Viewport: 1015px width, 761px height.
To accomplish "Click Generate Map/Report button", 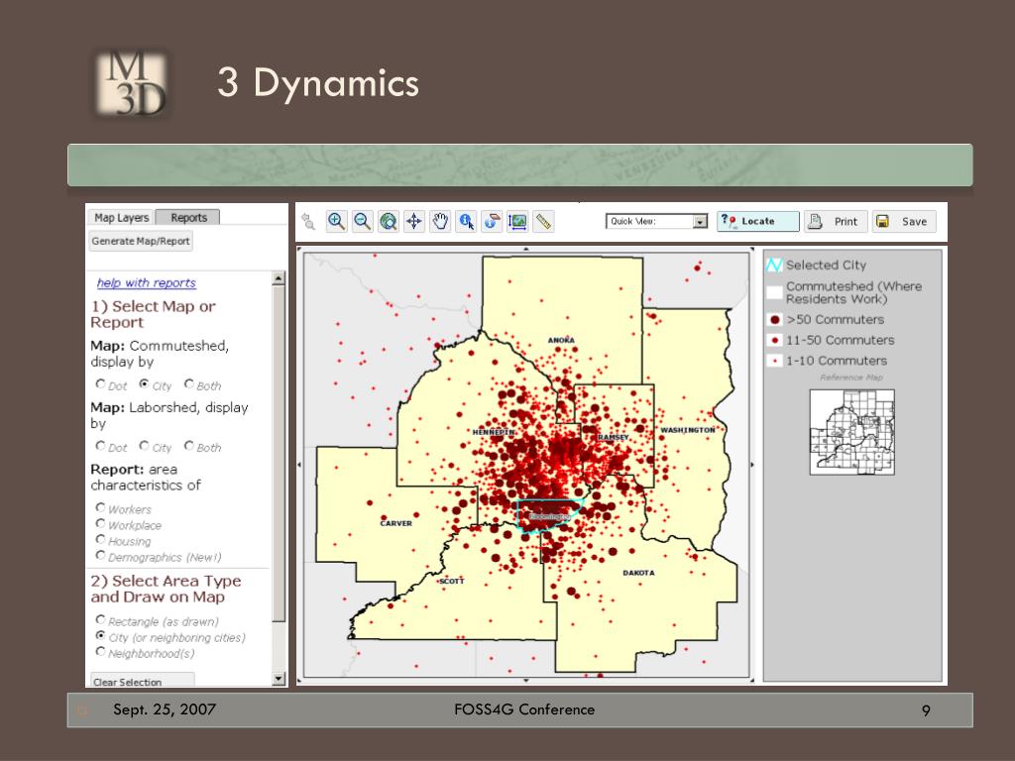I will pyautogui.click(x=141, y=241).
